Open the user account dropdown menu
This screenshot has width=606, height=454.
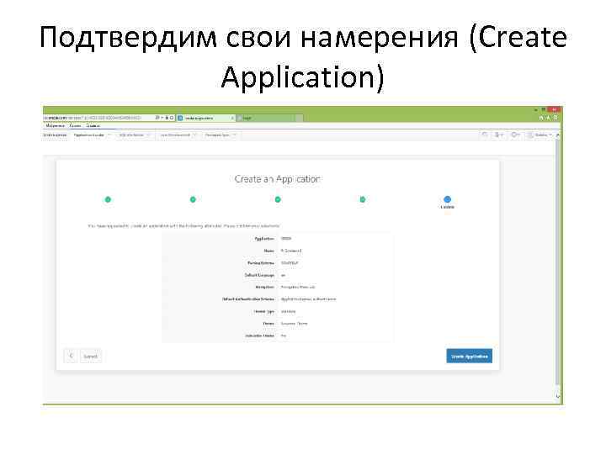point(540,135)
